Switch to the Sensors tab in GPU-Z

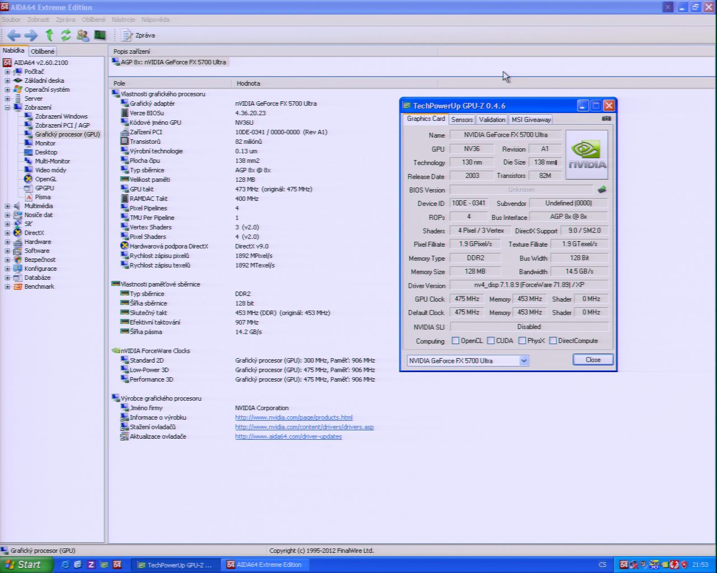click(x=462, y=119)
